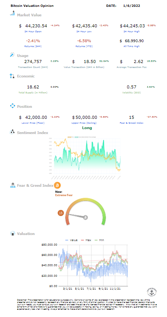Image resolution: width=167 pixels, height=317 pixels.
Task: Click the Position target icon
Action: point(13,106)
